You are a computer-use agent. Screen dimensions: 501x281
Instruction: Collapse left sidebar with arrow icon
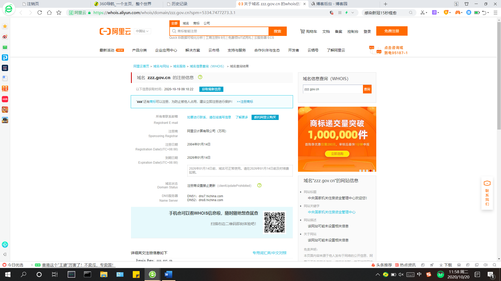[5, 254]
